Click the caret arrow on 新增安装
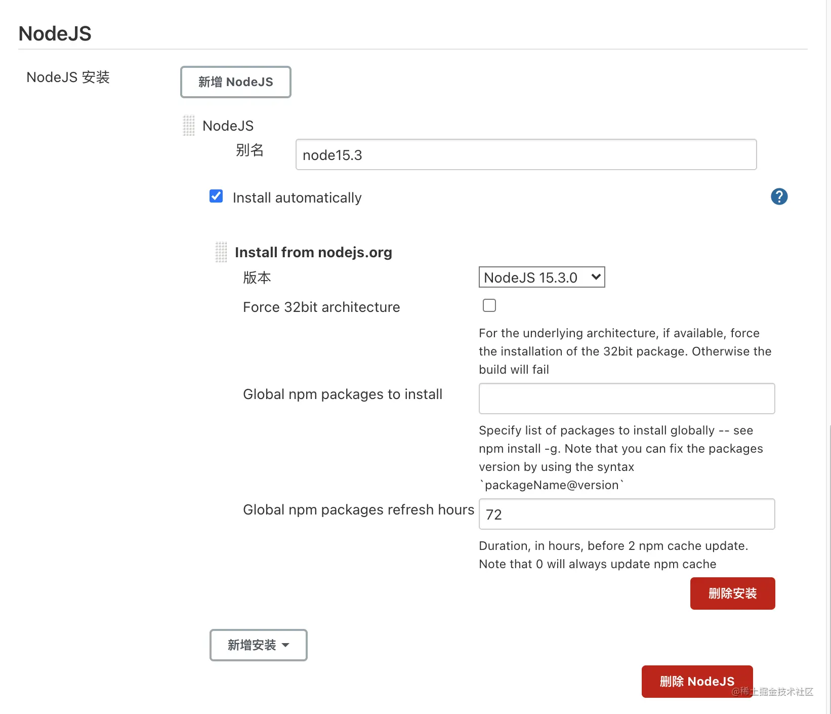 (x=285, y=645)
